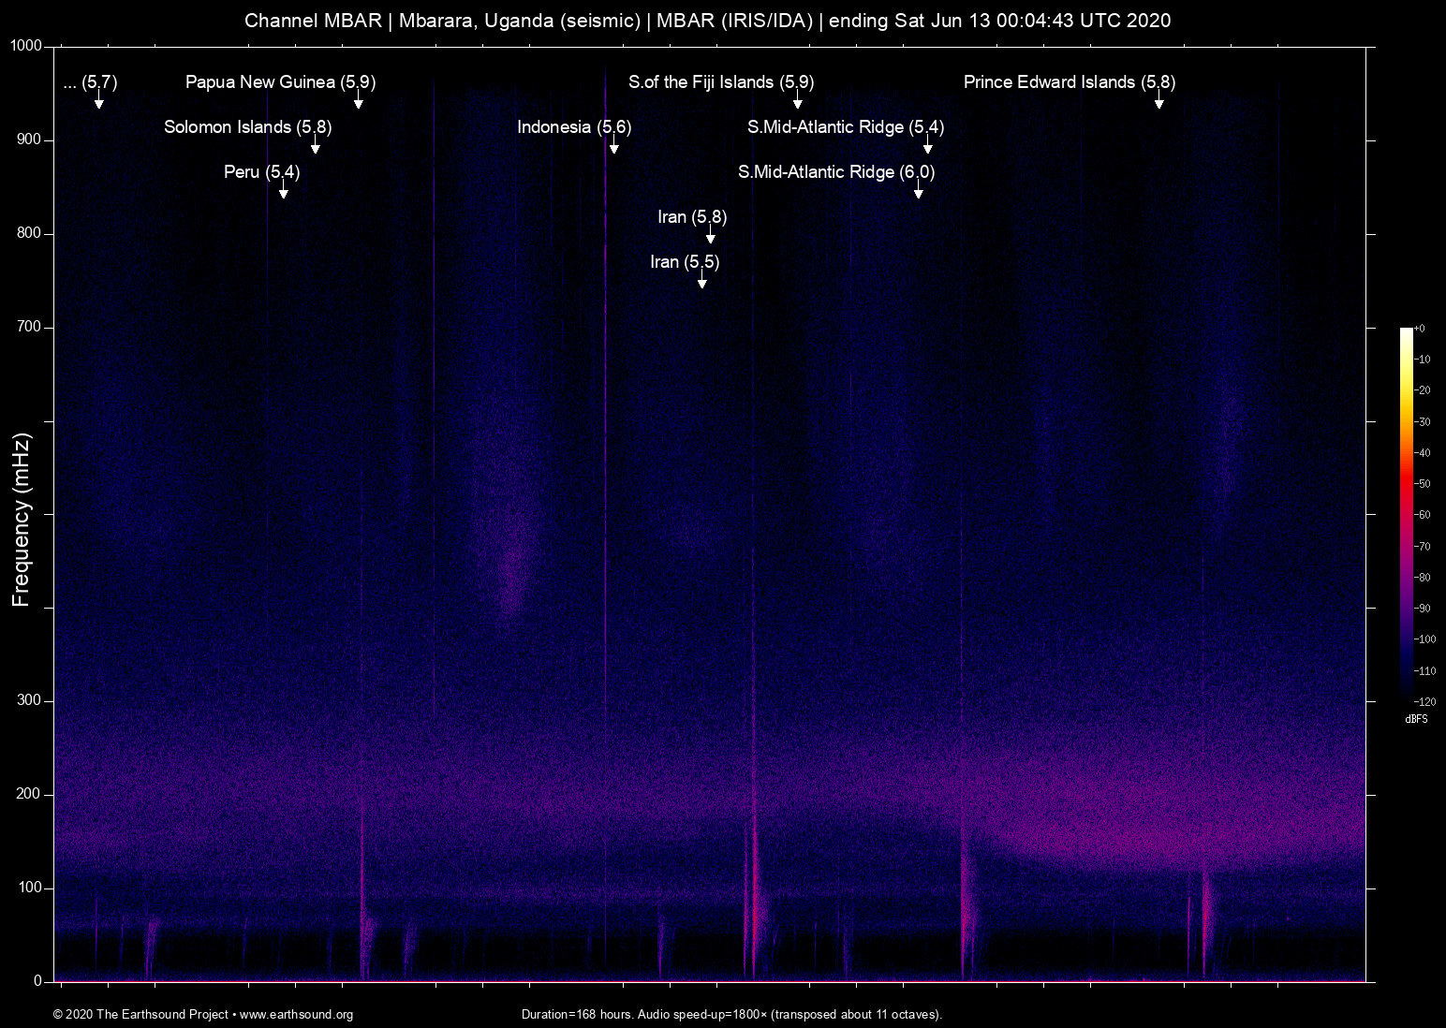The image size is (1446, 1028).
Task: Click the dBFS color scale bar
Action: coord(1407,515)
